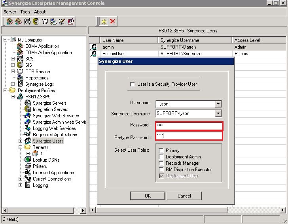This screenshot has width=288, height=224.
Task: Expand tenant 1 node
Action: 28,154
